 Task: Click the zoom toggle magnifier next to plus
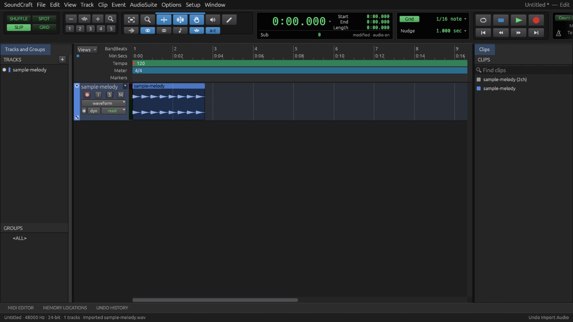click(111, 19)
